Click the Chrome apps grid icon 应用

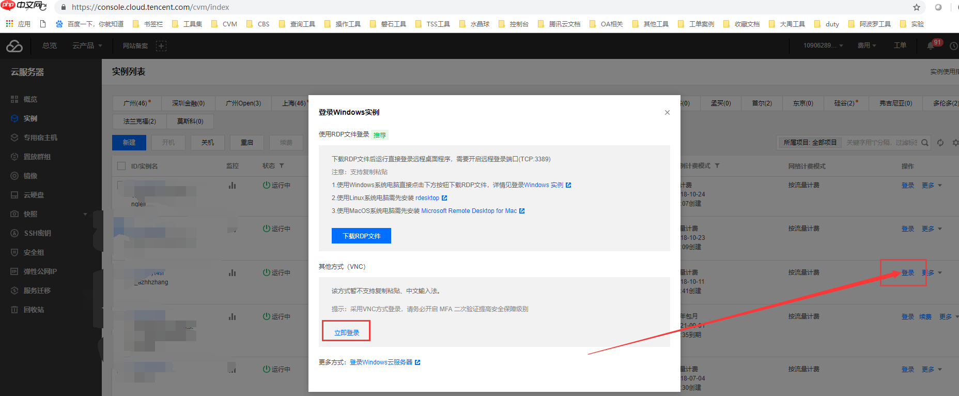9,24
